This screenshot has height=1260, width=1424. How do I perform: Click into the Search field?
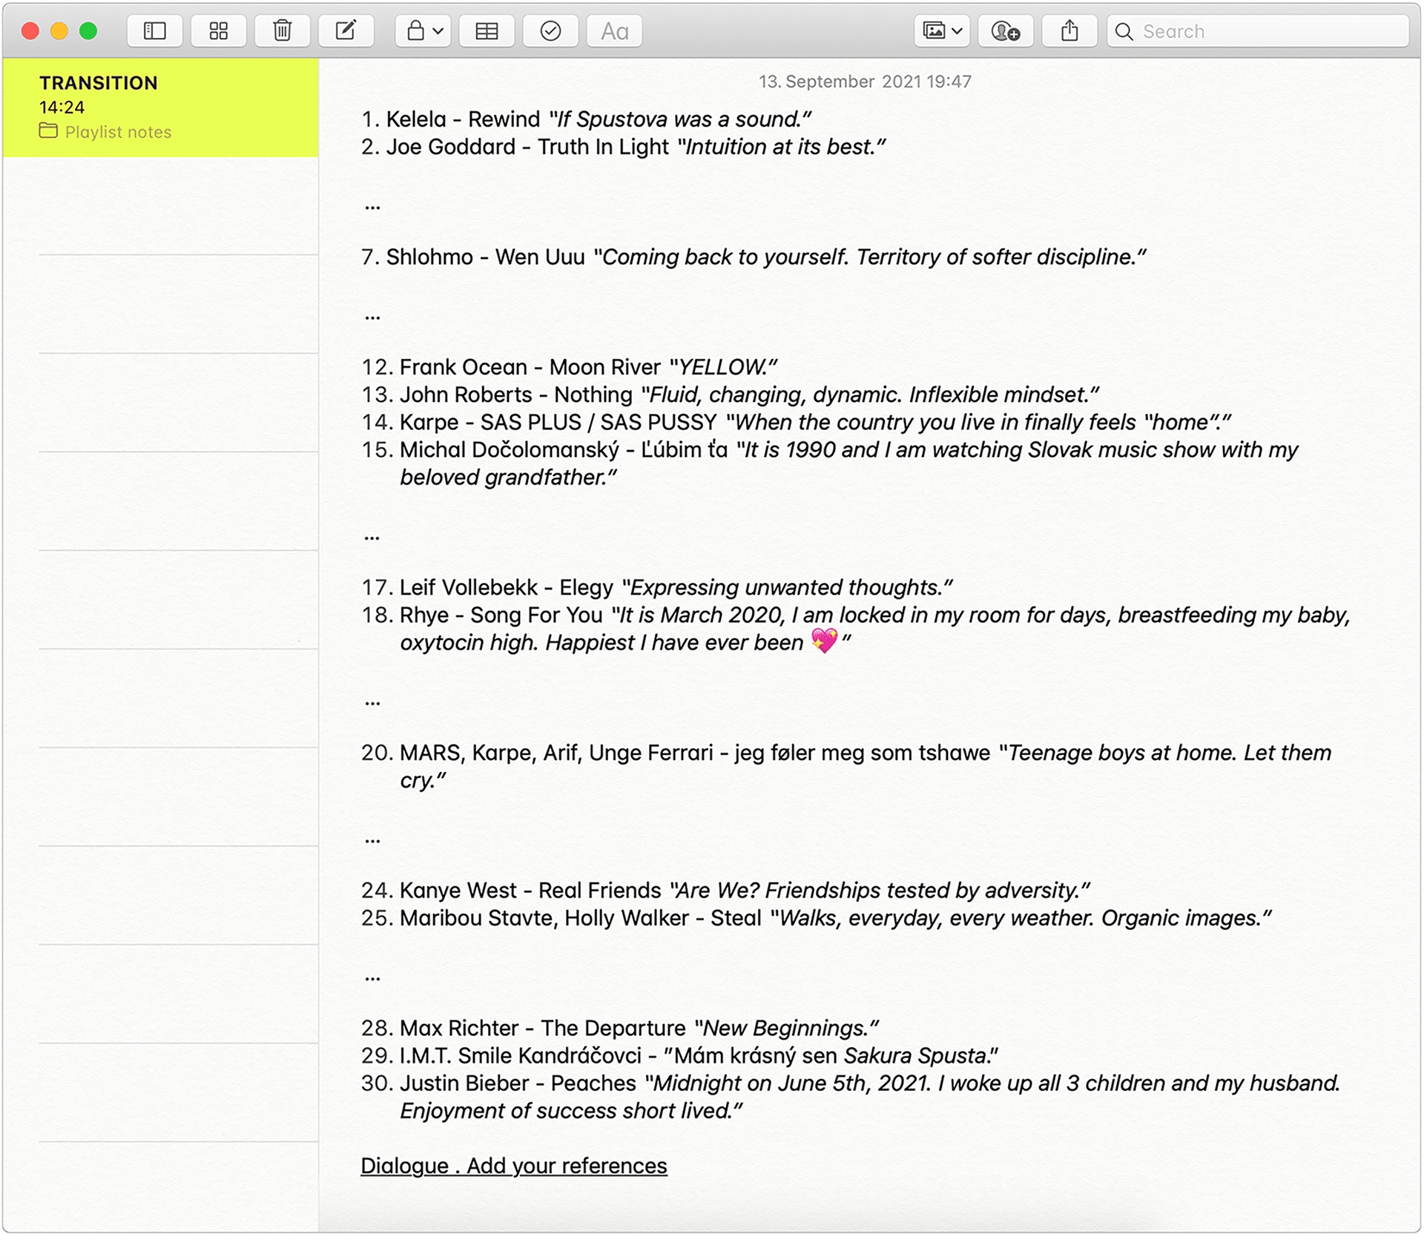click(1258, 31)
